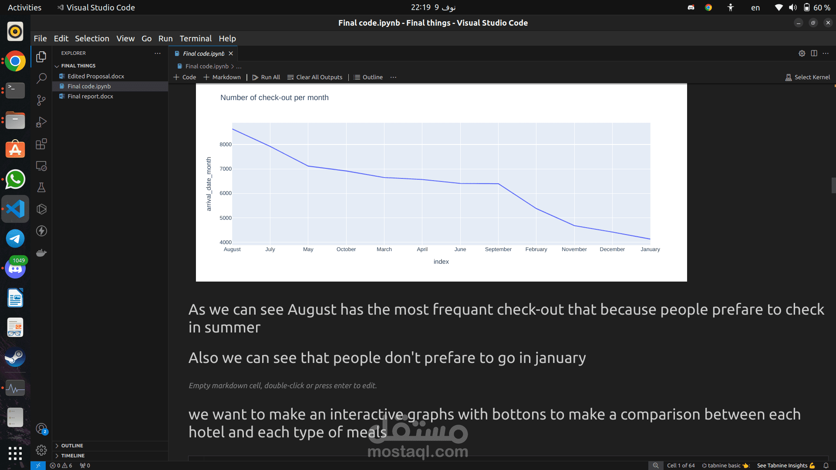The height and width of the screenshot is (470, 836).
Task: Open the Extensions view
Action: point(41,144)
